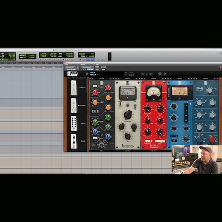Click the upper Bell button on FG-S
The width and height of the screenshot is (222, 222).
95,86
